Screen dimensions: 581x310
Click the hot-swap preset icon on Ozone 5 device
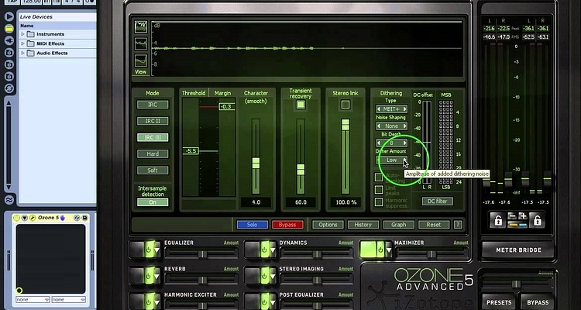[77, 218]
